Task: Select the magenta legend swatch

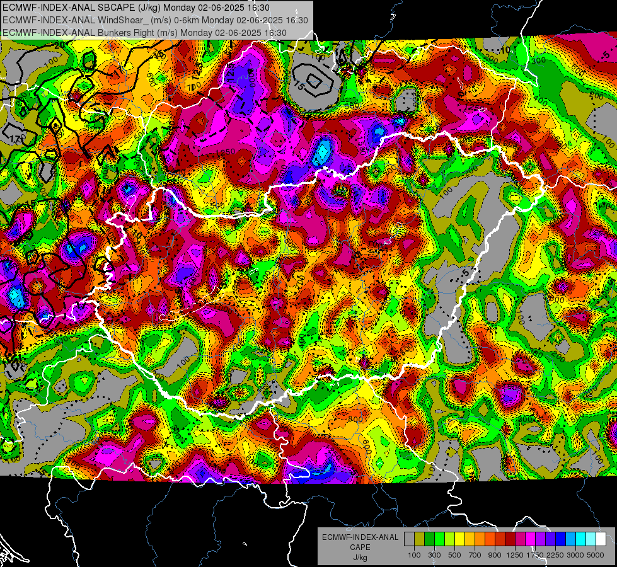Action: [x=531, y=539]
